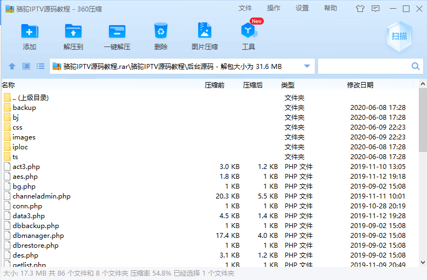Select the dbmanager.php file
The width and height of the screenshot is (427, 280).
(210, 235)
